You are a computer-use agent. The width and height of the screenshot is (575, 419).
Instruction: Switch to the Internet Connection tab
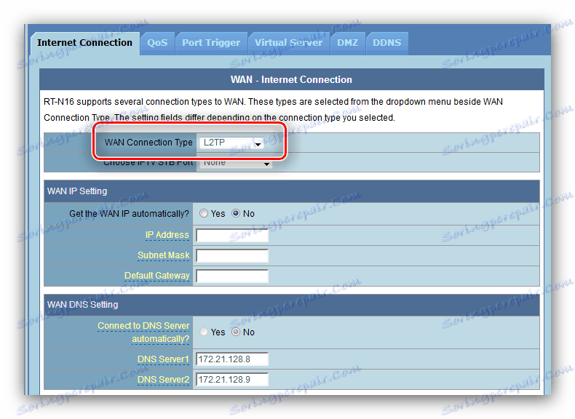coord(84,43)
